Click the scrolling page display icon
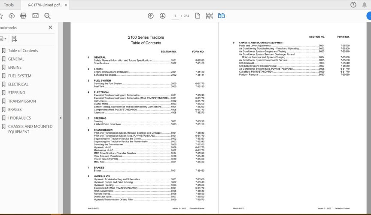Viewport: 371px width, 215px height. click(x=209, y=16)
